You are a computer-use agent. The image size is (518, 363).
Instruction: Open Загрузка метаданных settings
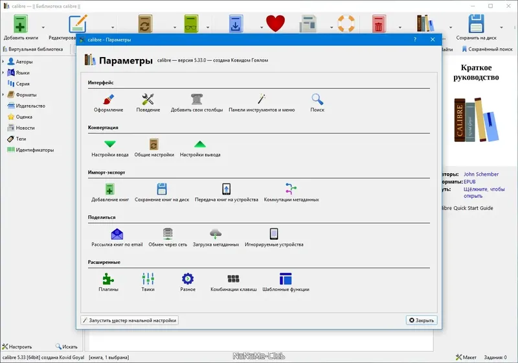pos(216,238)
